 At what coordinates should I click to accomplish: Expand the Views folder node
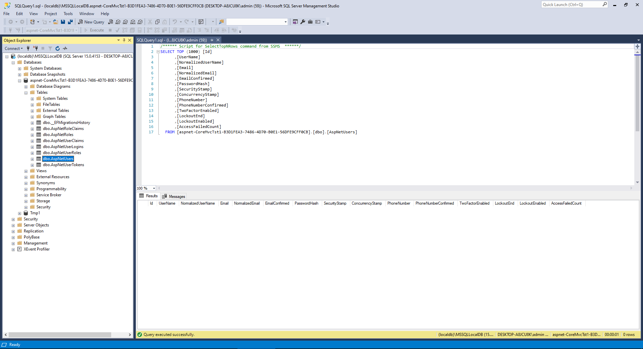26,171
